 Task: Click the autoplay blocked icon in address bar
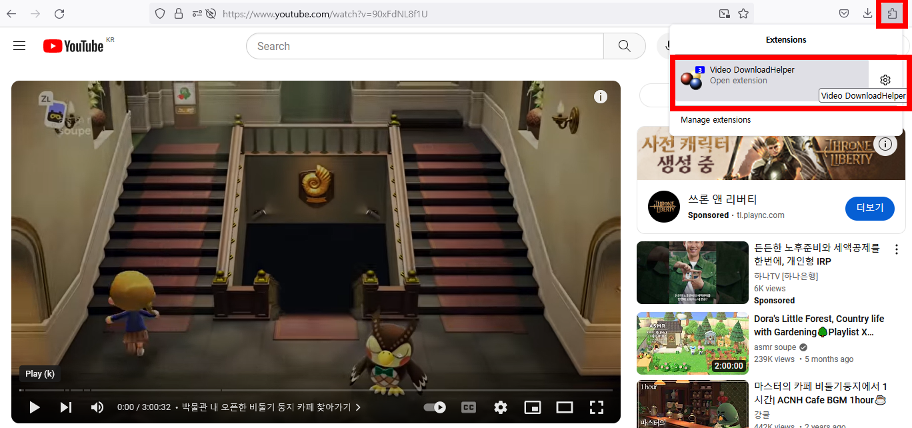point(211,13)
